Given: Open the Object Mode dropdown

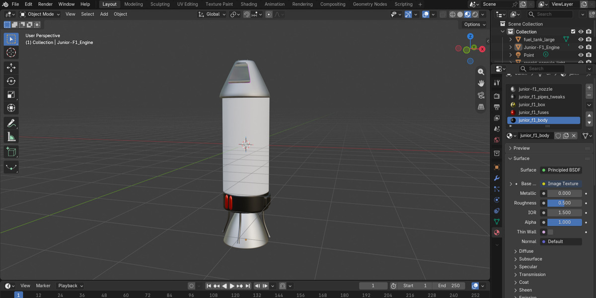Looking at the screenshot, I should tap(40, 14).
